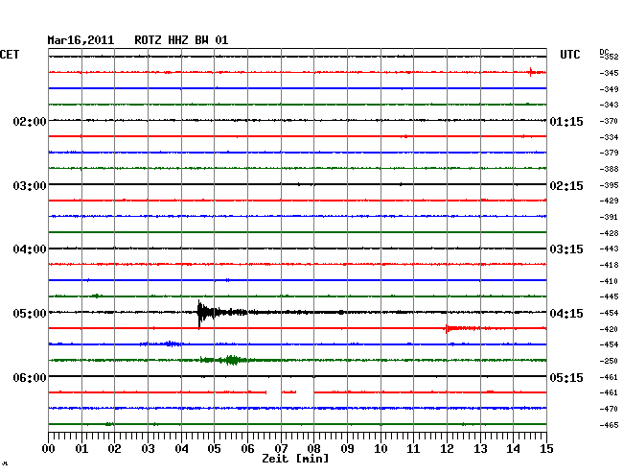Pick the 12 minute tick label
Screen dimensions: 623x474
[x=447, y=448]
